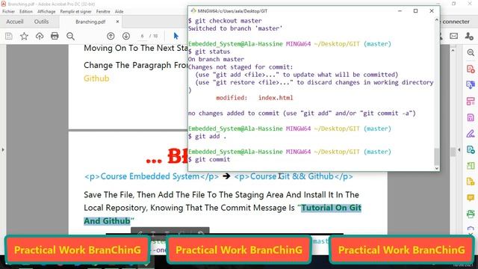The height and width of the screenshot is (269, 478).
Task: Close the MINGW64 terminal window
Action: point(432,10)
